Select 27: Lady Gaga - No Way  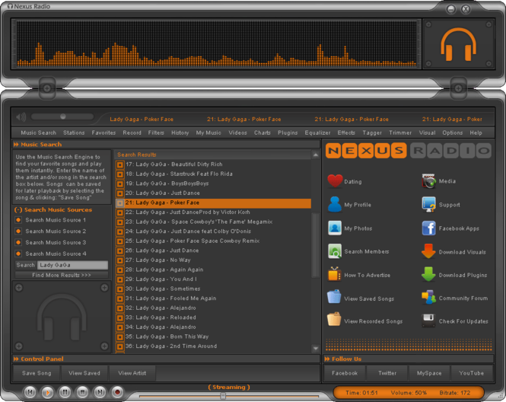click(x=213, y=260)
